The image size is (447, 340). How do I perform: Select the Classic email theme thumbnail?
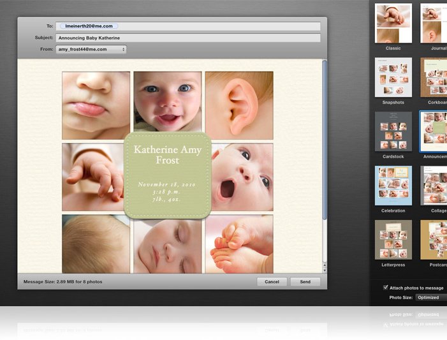tap(393, 23)
